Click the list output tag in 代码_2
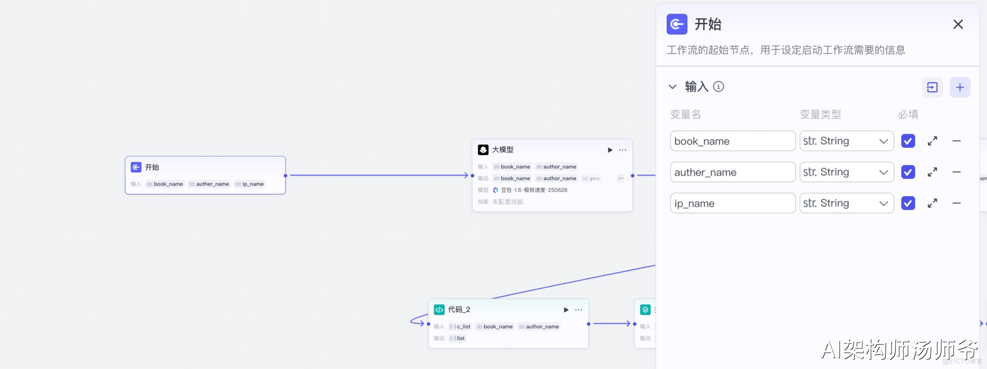This screenshot has width=987, height=369. (x=457, y=338)
